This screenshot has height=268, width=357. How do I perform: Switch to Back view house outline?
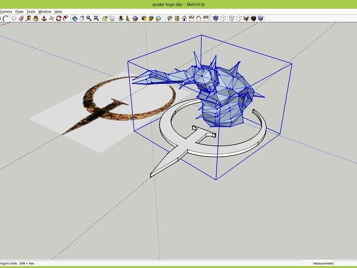click(x=199, y=19)
